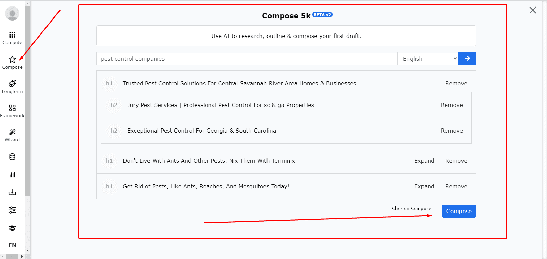Screen dimensions: 547x259
Task: Click the BETA v2 badge
Action: click(322, 15)
